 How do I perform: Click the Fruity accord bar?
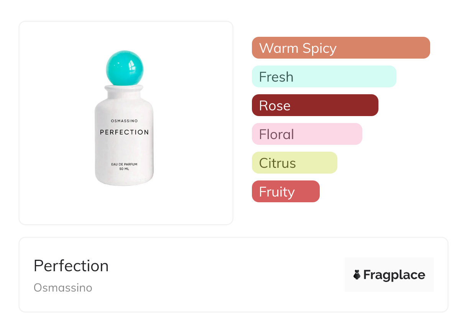point(285,192)
